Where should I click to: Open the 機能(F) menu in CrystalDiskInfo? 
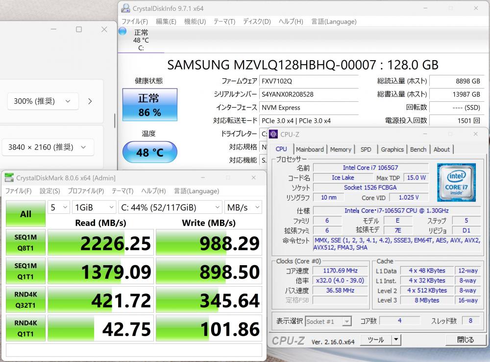[194, 22]
